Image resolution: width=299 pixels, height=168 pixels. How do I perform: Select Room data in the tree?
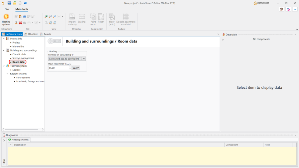pyautogui.click(x=18, y=62)
